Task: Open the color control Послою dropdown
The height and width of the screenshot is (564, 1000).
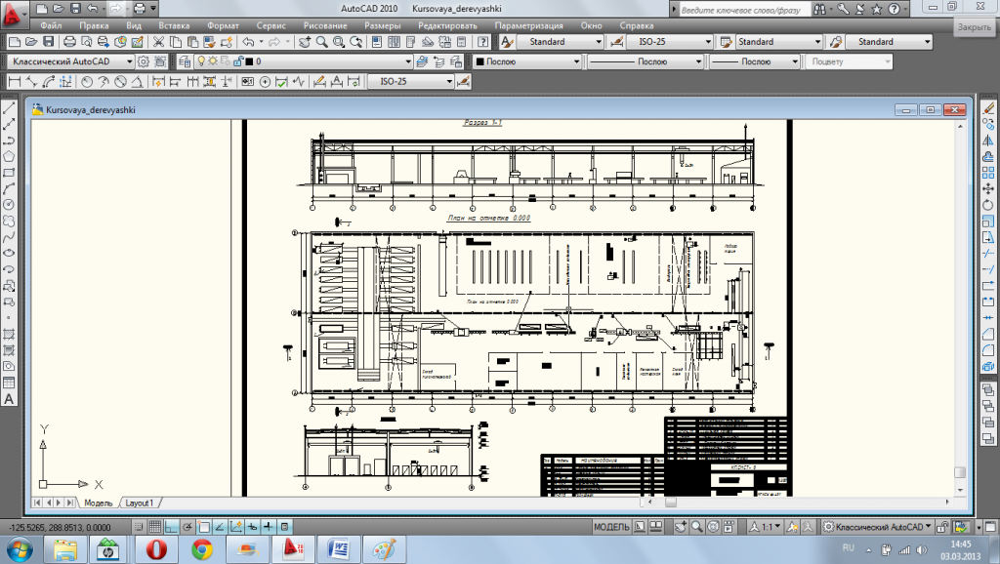Action: tap(526, 61)
